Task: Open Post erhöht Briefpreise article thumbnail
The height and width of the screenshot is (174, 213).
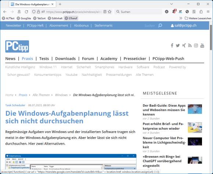Action: point(195,127)
